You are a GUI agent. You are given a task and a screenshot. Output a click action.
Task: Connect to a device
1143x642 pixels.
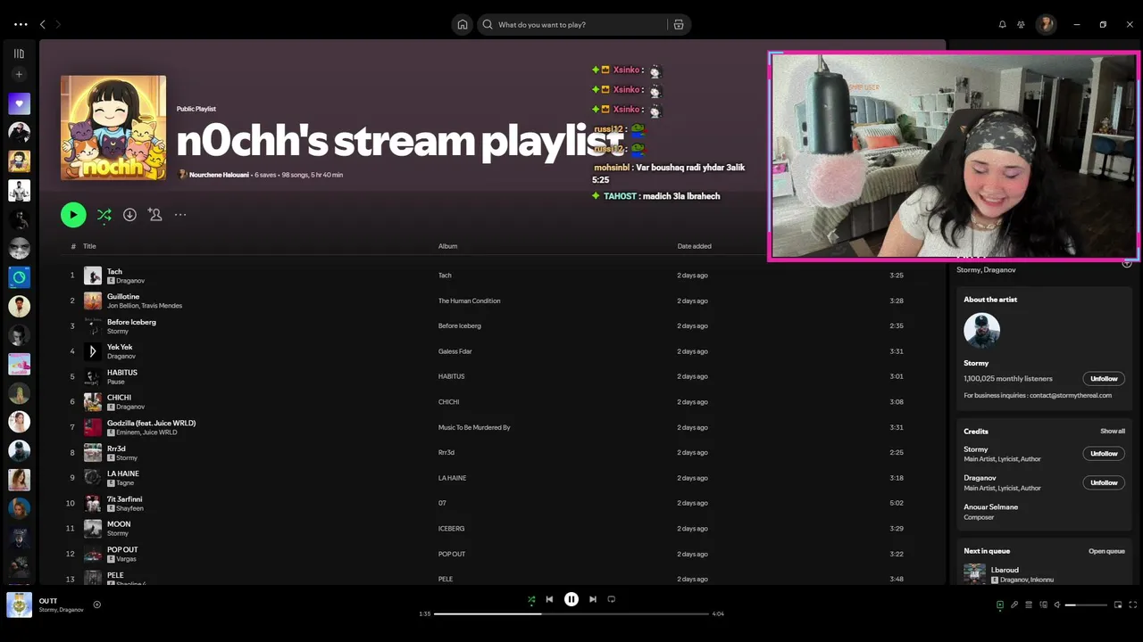(1043, 605)
